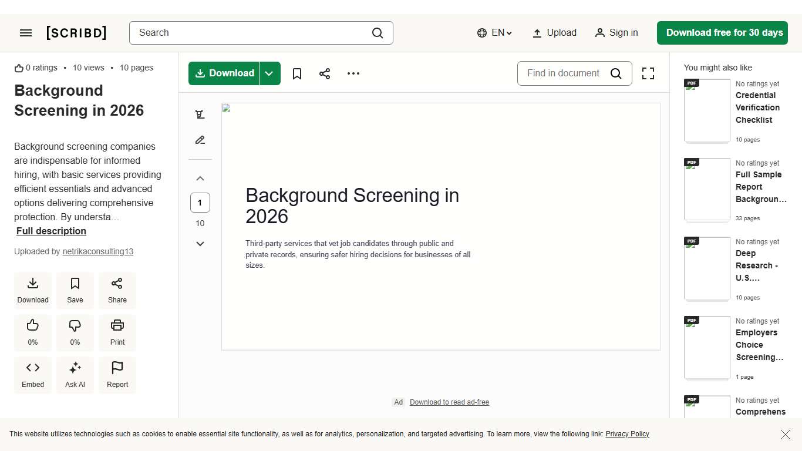Bookmark the document using the save icon
Viewport: 802px width, 451px height.
pyautogui.click(x=296, y=73)
